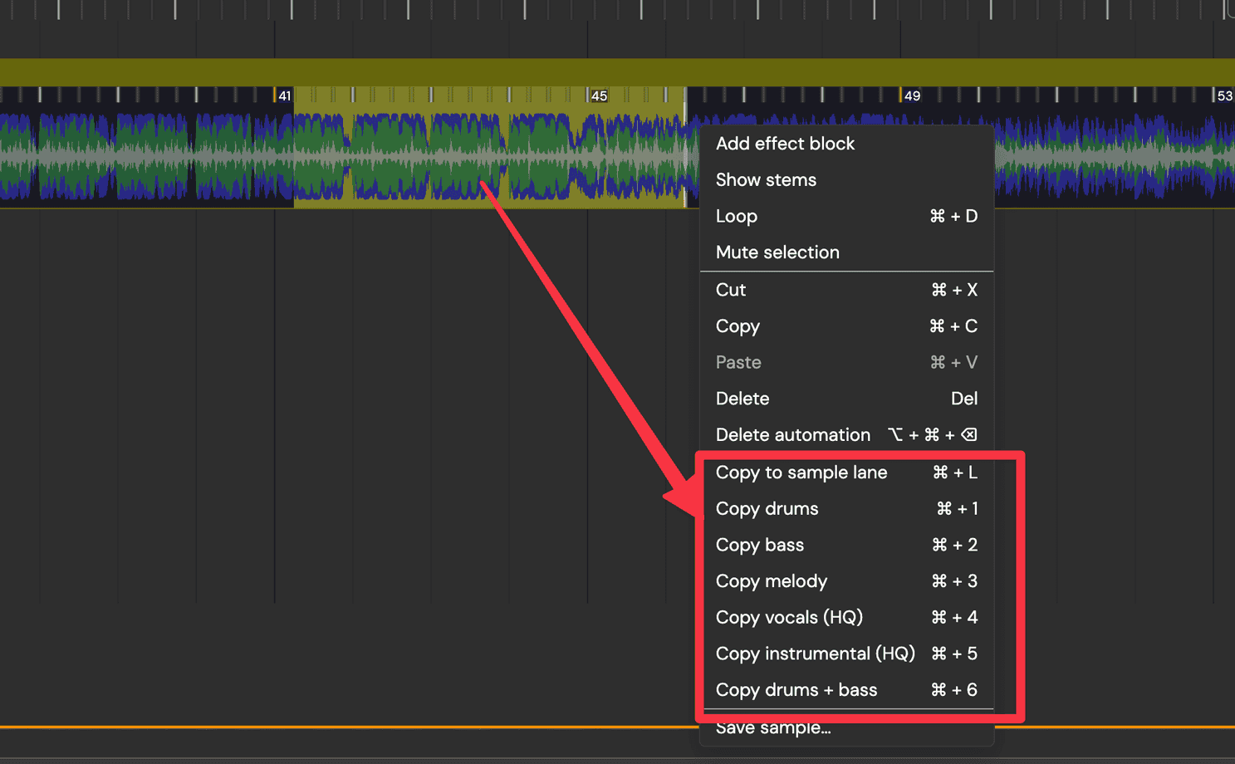This screenshot has height=764, width=1235.
Task: Select Show stems menu option
Action: (x=766, y=180)
